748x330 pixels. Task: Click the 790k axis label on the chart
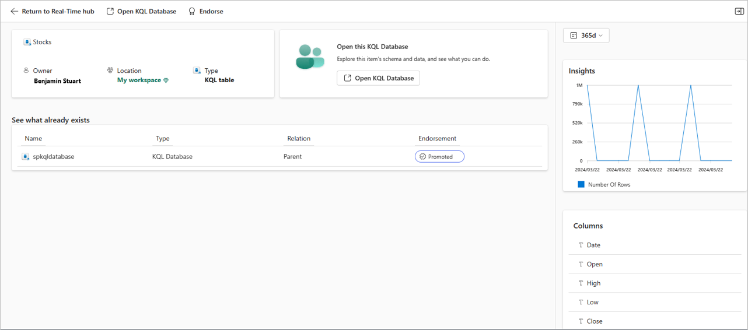click(x=578, y=104)
